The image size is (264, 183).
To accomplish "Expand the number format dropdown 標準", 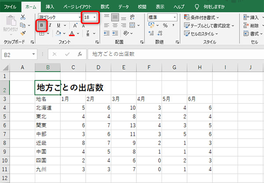I will (175, 17).
